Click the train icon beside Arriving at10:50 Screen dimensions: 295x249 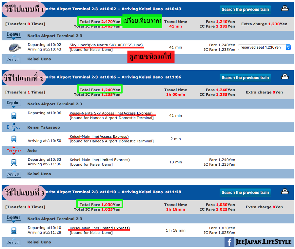point(14,139)
